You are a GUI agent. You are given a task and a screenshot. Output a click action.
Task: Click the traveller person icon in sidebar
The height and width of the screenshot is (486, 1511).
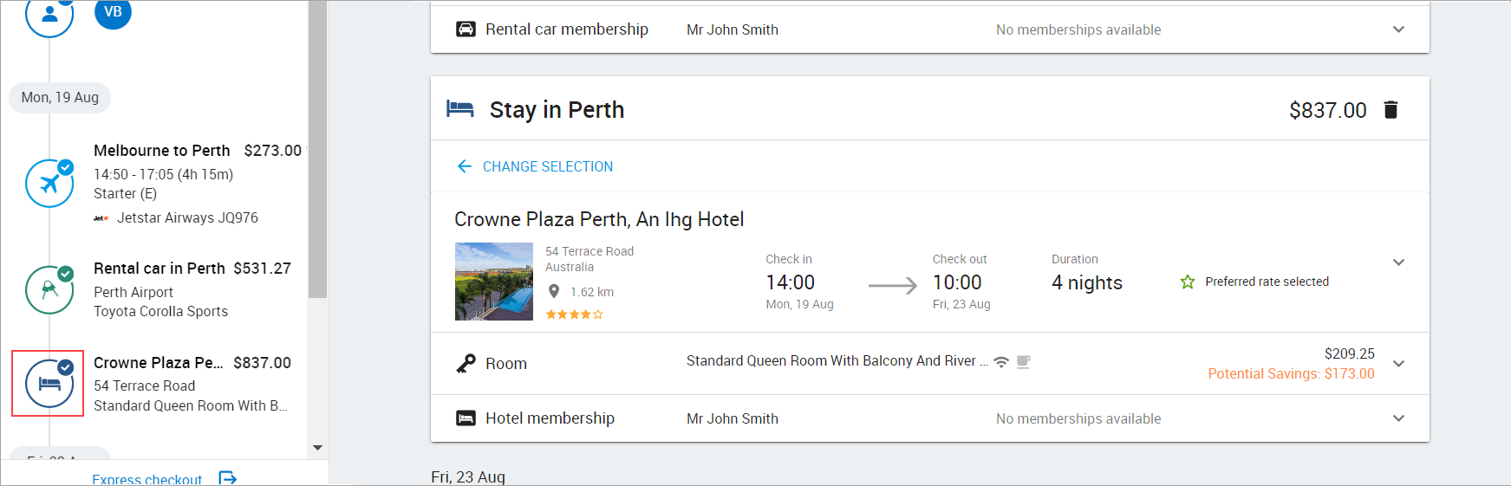coord(49,14)
